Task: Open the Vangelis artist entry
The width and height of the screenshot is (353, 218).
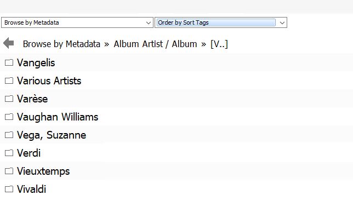Action: 36,62
